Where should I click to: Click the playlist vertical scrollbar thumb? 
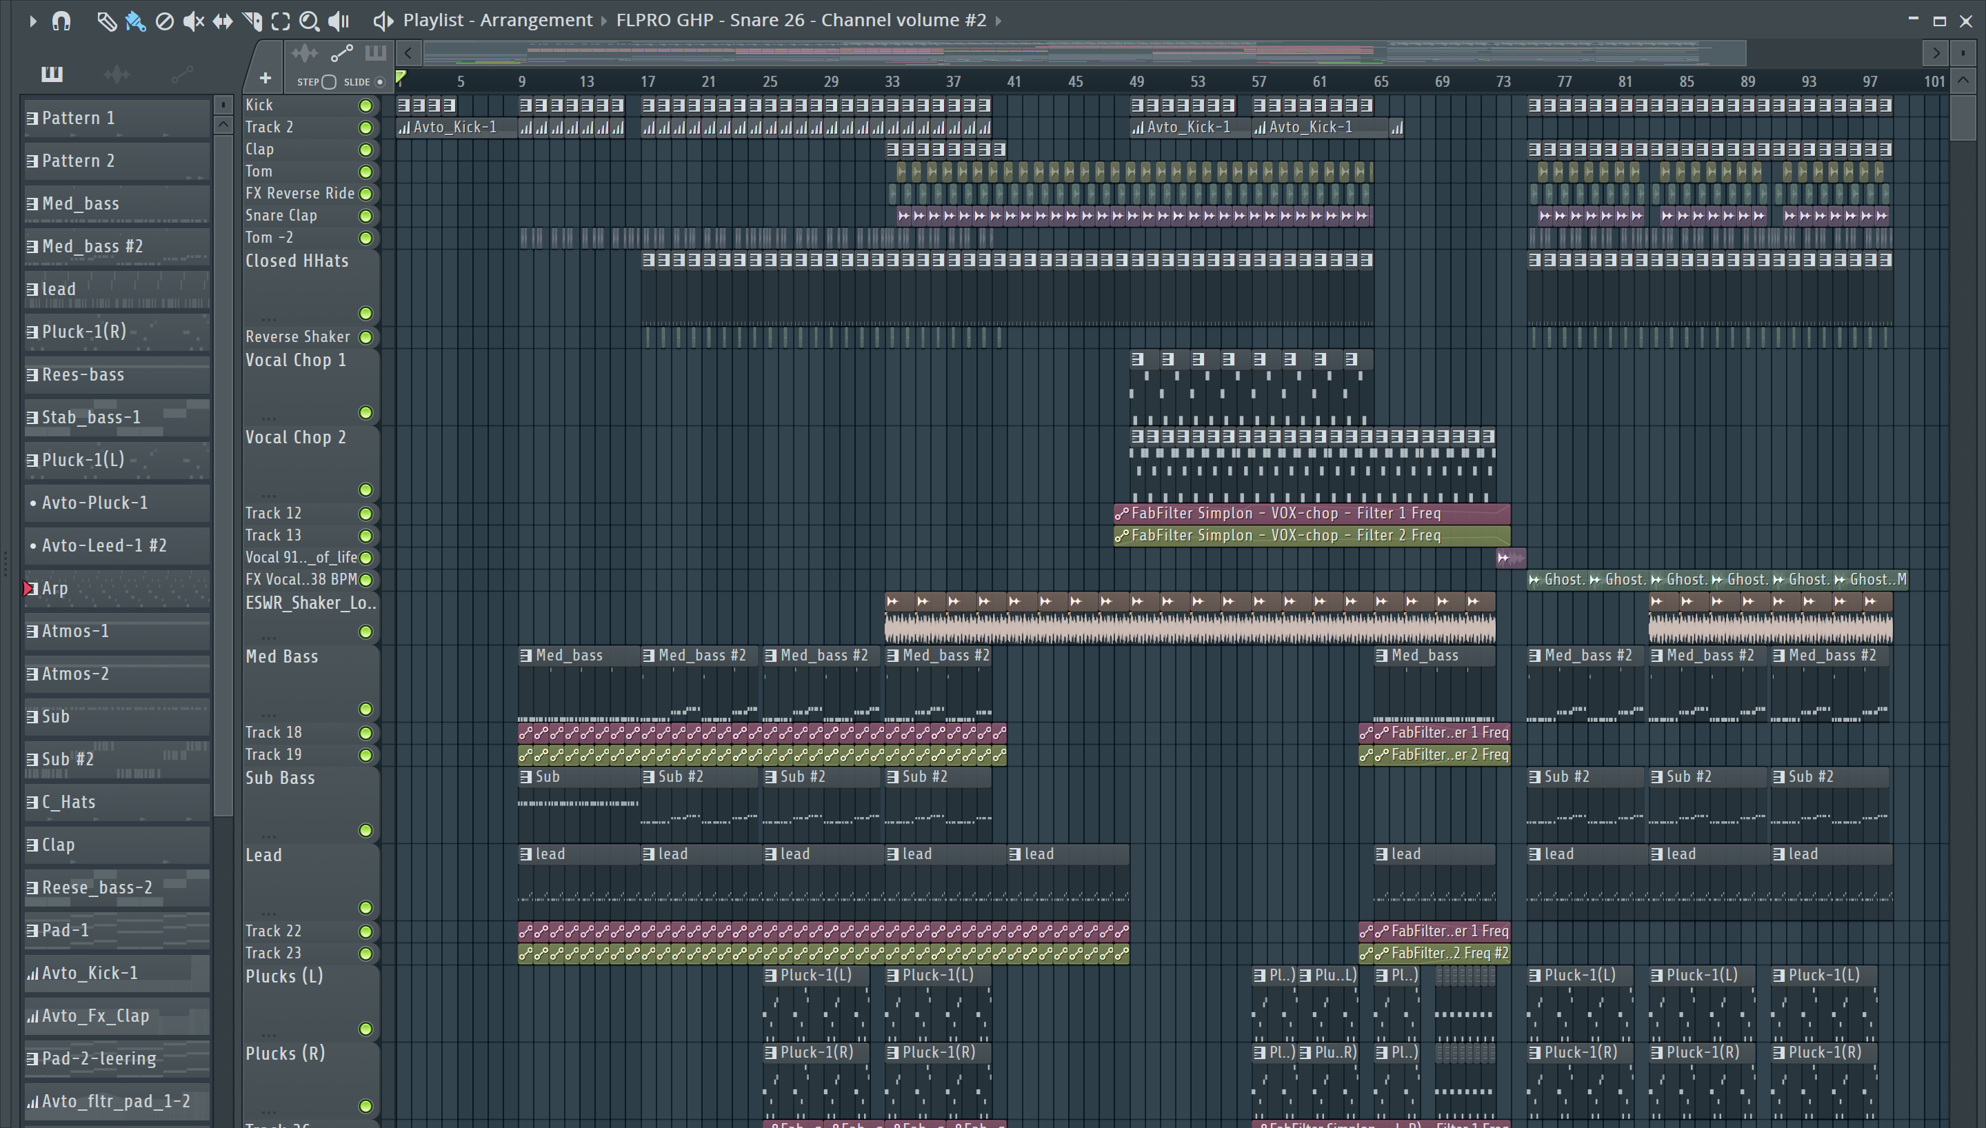tap(1963, 117)
